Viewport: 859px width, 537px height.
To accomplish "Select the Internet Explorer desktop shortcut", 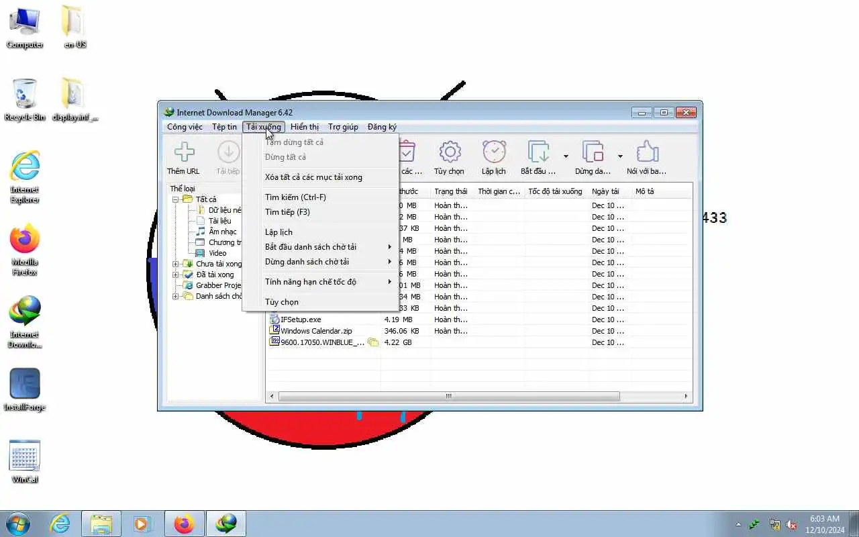I will click(x=25, y=177).
